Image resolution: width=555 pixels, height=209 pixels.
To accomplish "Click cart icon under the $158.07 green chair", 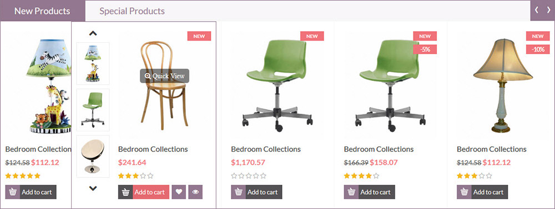I will pyautogui.click(x=351, y=192).
